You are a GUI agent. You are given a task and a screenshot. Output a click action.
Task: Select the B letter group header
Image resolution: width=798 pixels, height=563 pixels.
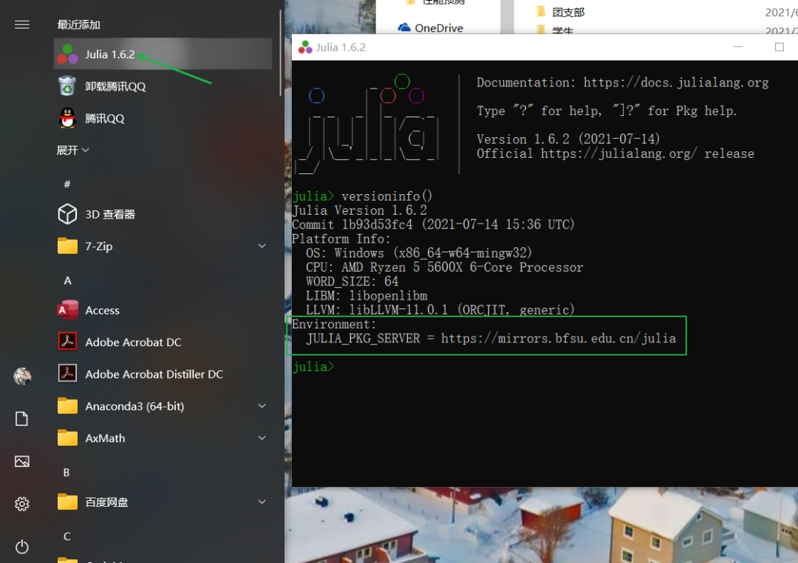[66, 472]
